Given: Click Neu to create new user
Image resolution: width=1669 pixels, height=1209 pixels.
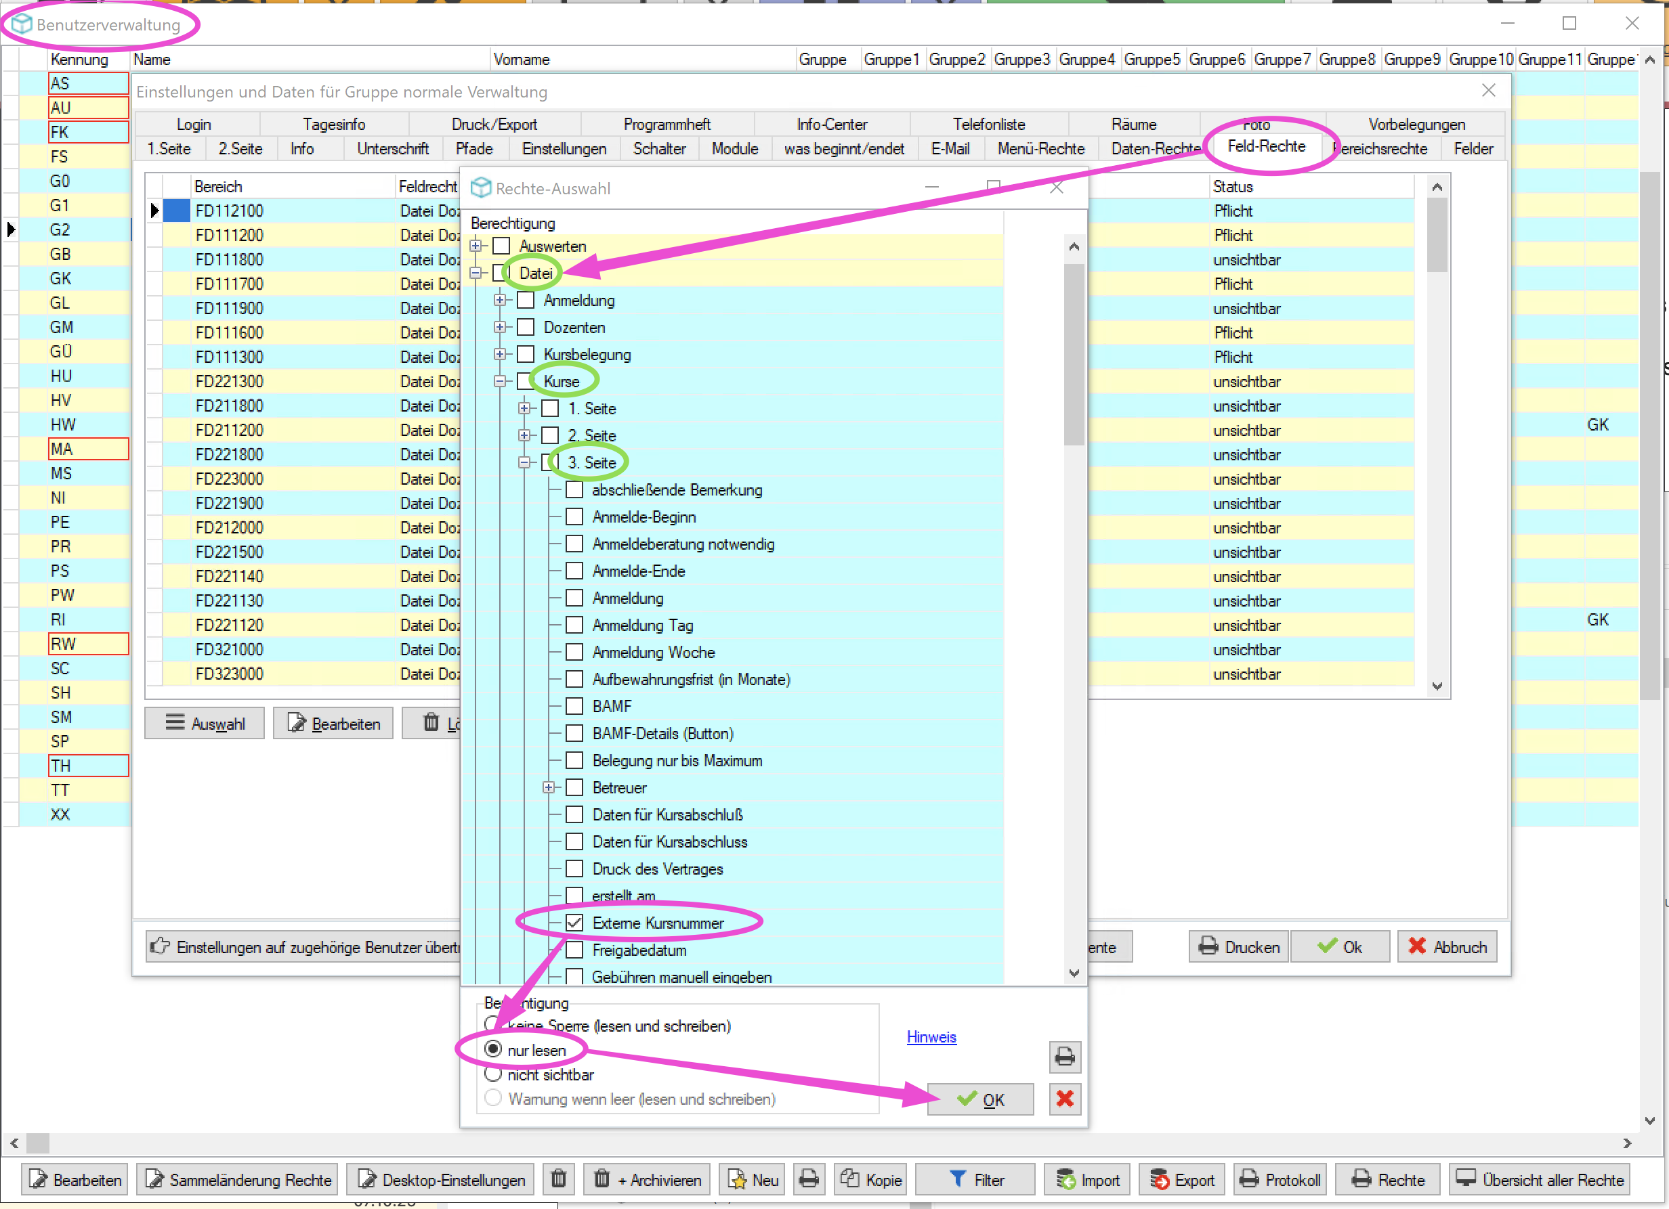Looking at the screenshot, I should [x=752, y=1179].
